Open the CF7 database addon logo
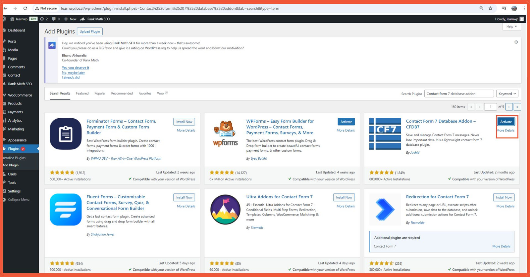Image resolution: width=530 pixels, height=277 pixels. point(385,134)
